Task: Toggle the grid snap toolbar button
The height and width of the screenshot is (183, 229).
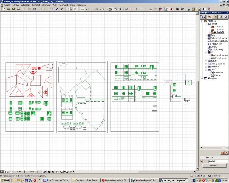Action: 89,9
